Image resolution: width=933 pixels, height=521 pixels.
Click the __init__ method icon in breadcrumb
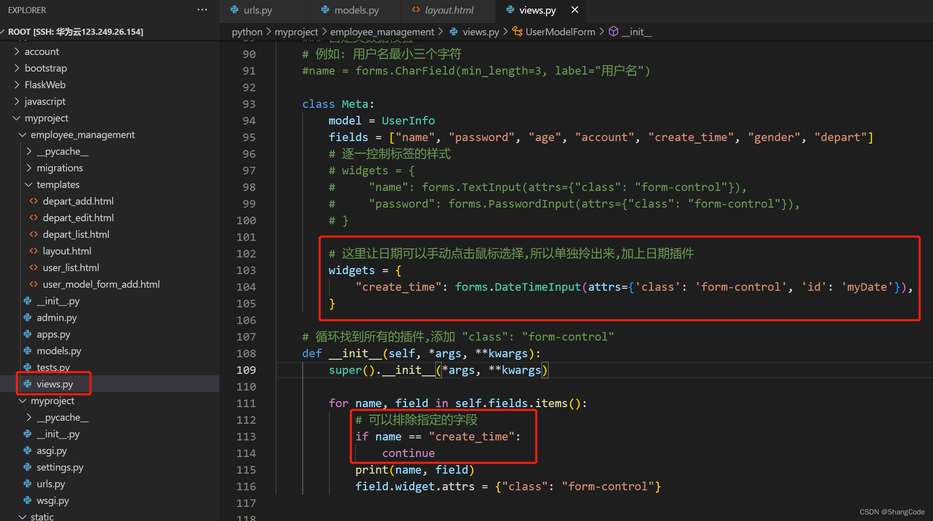613,31
